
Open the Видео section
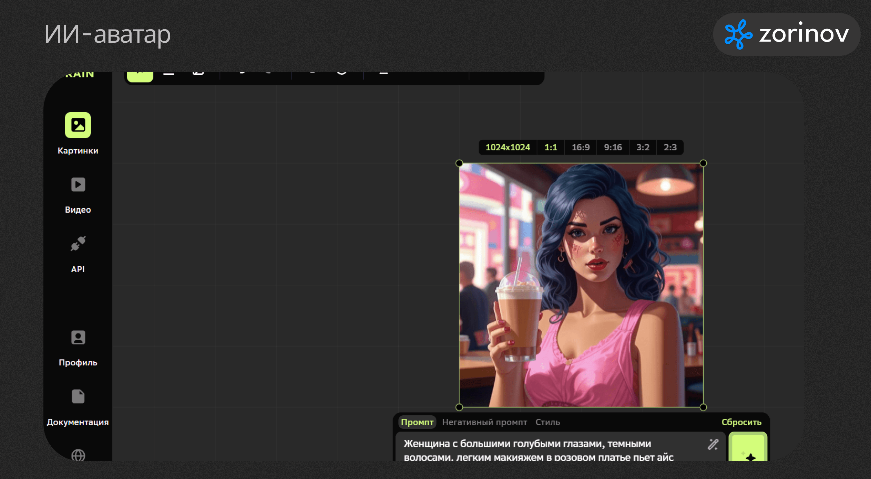tap(78, 185)
